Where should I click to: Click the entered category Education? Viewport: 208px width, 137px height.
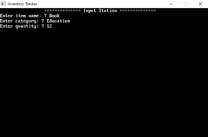pos(58,21)
